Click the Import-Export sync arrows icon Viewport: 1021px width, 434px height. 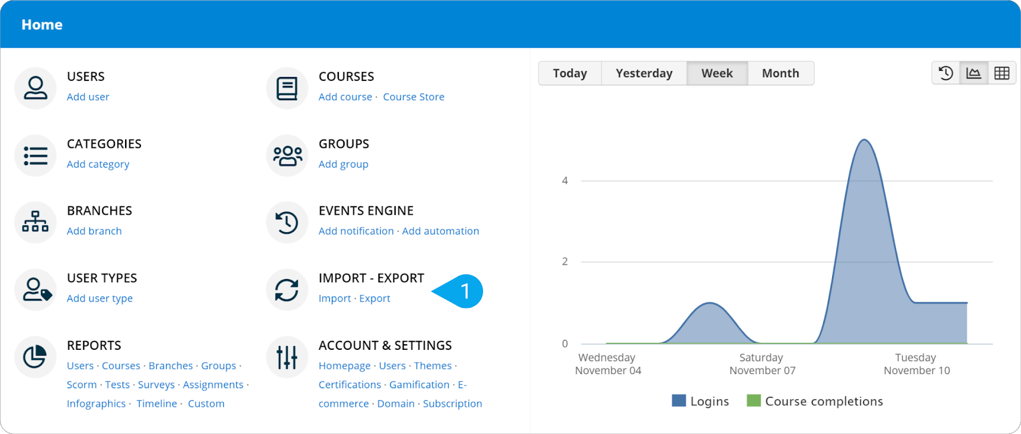[x=287, y=290]
